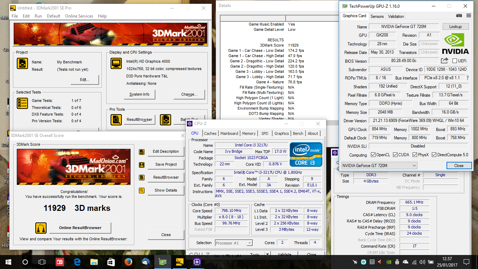478x269 pixels.
Task: Click the Close button in GPU-Z window
Action: 459,166
